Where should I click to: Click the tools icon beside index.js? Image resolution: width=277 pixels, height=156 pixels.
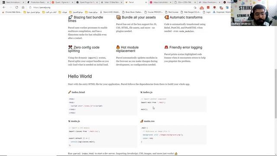click(x=142, y=92)
